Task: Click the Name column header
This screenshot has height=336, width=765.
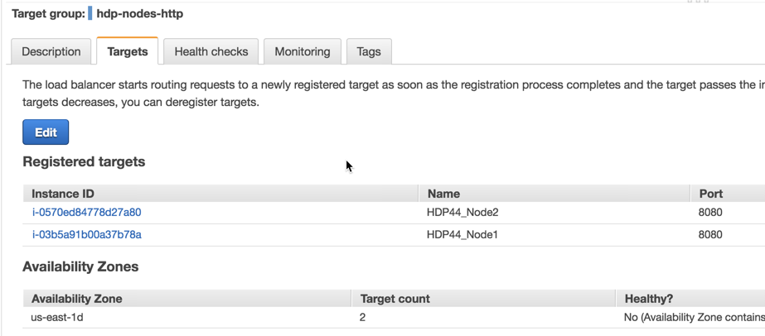Action: 443,194
